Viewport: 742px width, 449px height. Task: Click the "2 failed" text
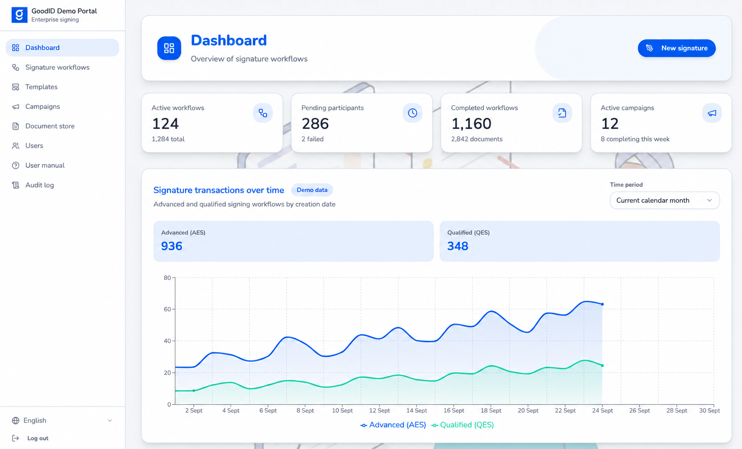click(313, 139)
